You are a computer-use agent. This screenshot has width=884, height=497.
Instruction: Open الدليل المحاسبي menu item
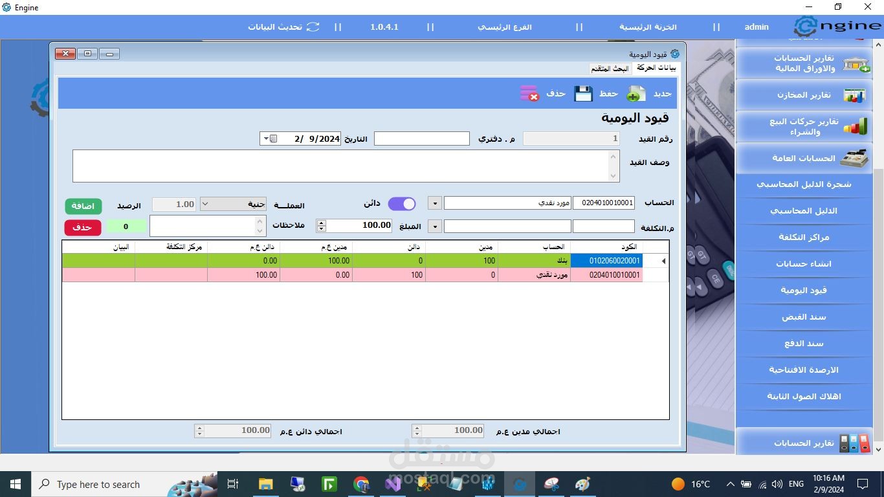pyautogui.click(x=804, y=211)
